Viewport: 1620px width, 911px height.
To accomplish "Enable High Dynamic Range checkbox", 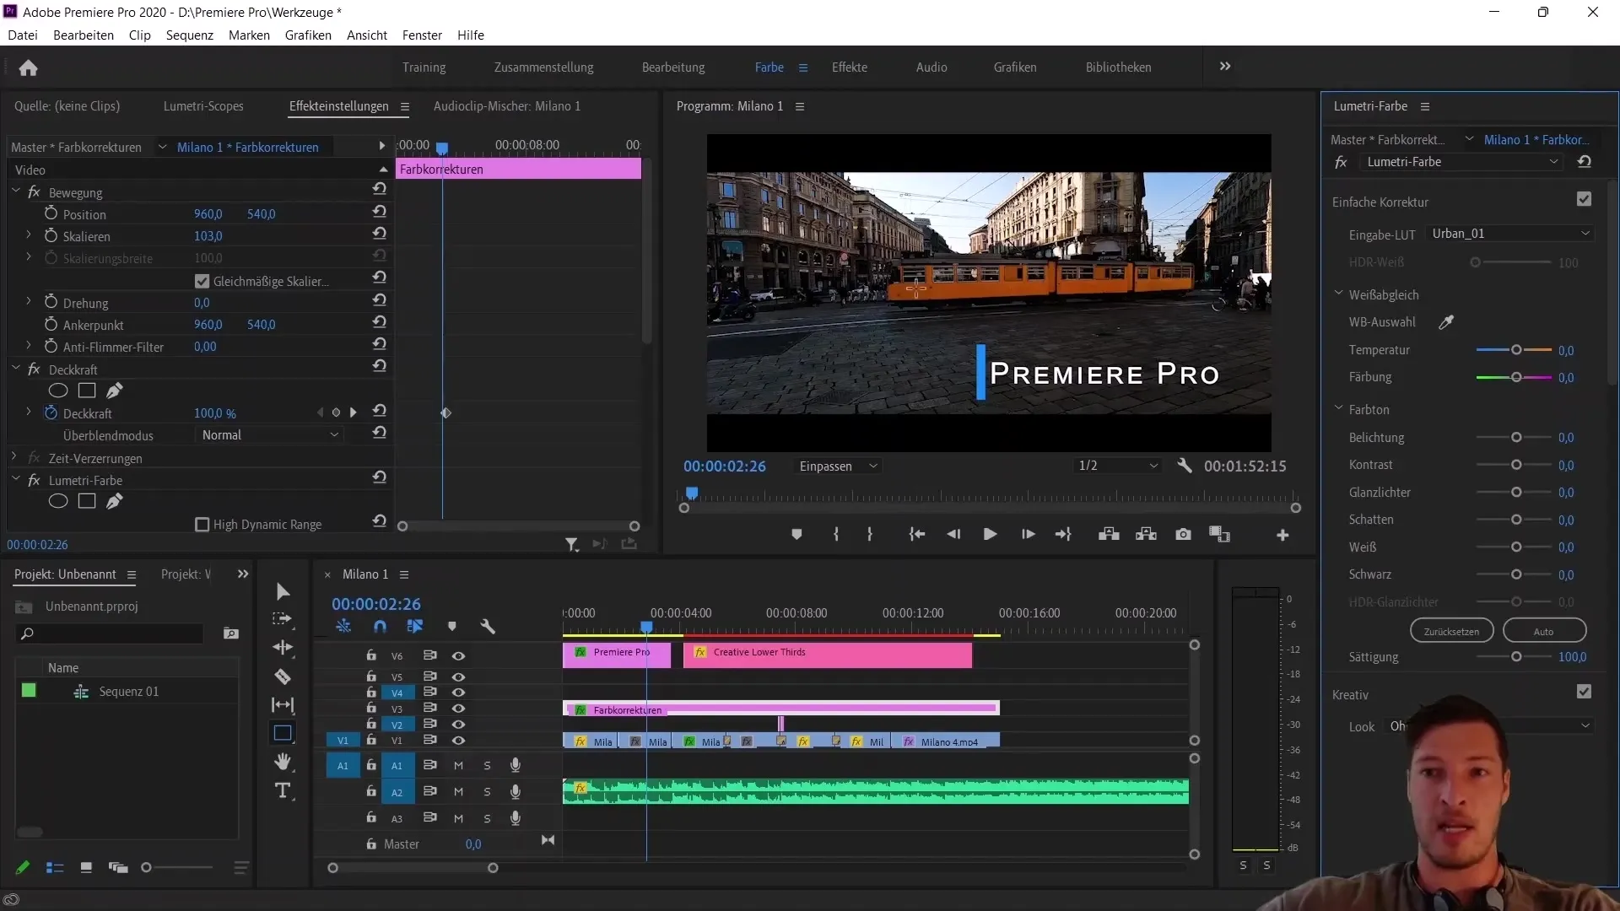I will click(202, 525).
